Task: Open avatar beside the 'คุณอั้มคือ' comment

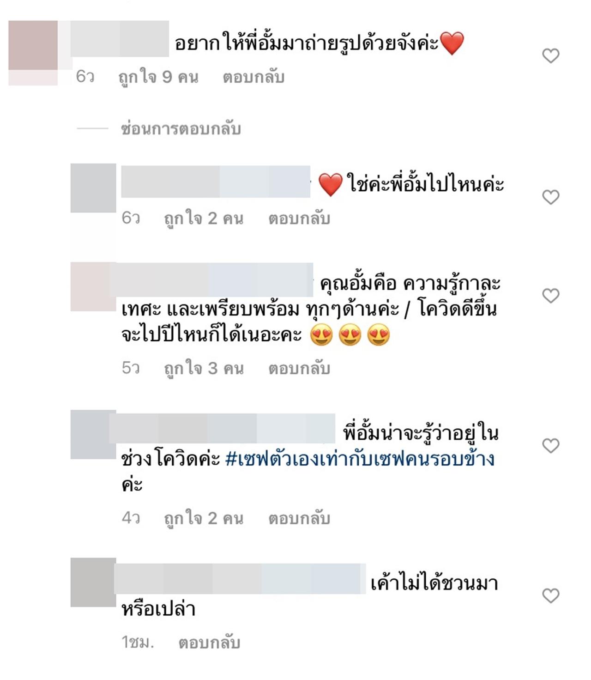Action: [93, 286]
